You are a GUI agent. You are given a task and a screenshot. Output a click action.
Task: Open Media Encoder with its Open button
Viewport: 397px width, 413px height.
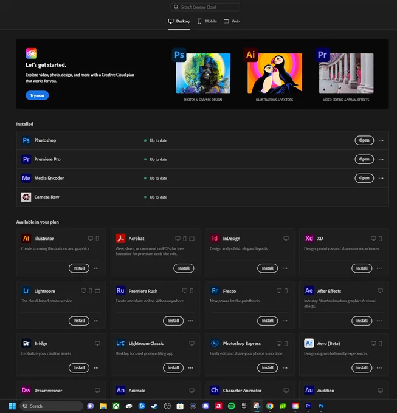(x=364, y=179)
